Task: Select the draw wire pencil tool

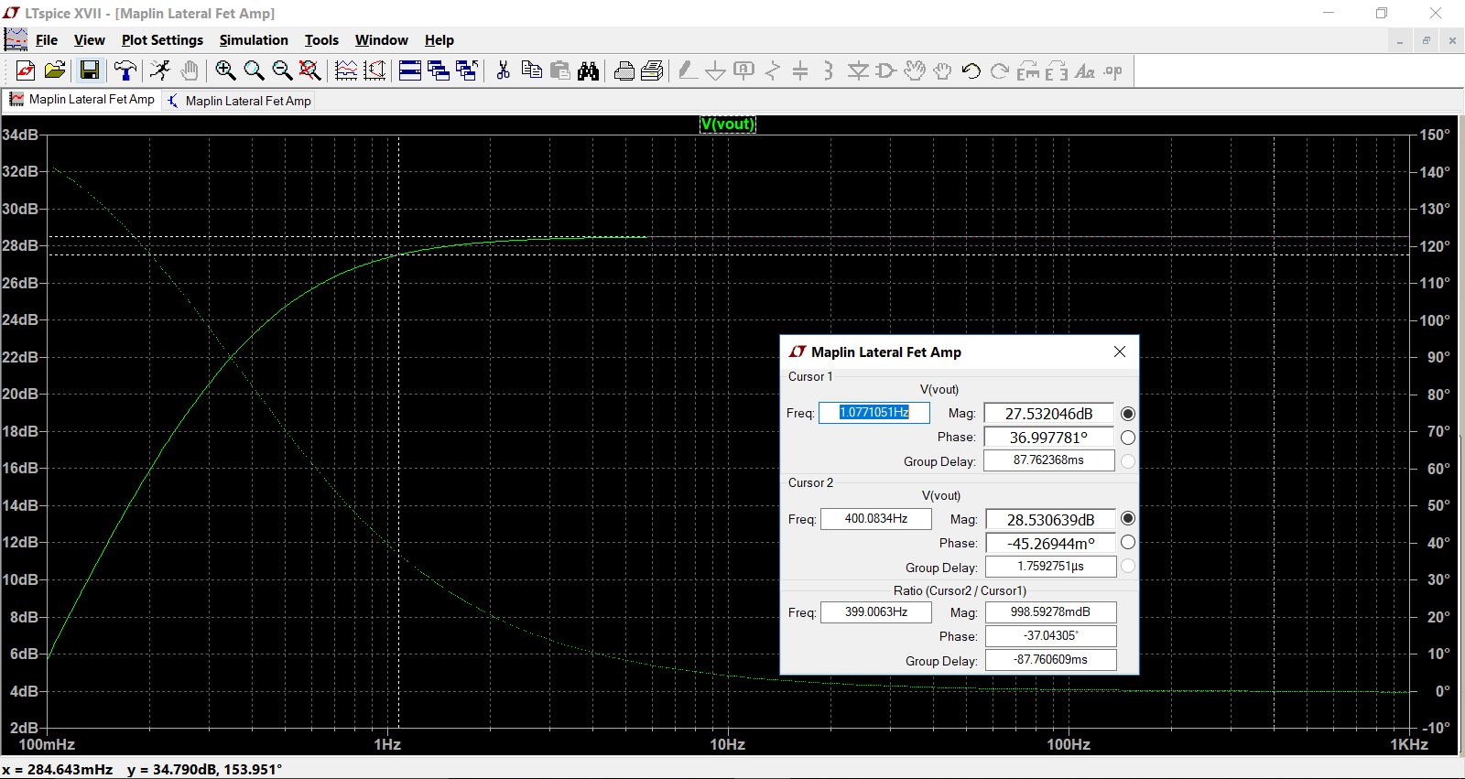Action: coord(688,70)
